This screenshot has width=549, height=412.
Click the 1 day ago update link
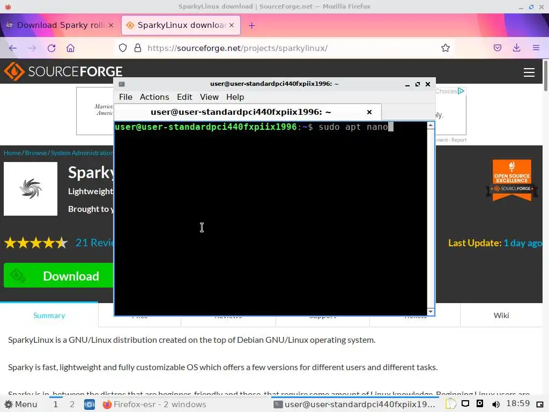tap(522, 243)
